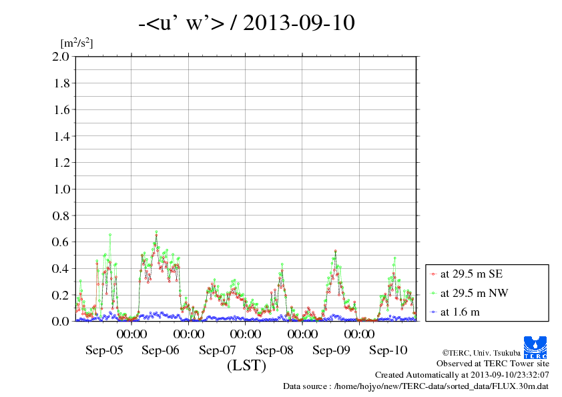Screen dimensions: 562x397
Task: Click the y-axis value 1.6
Action: [61, 109]
